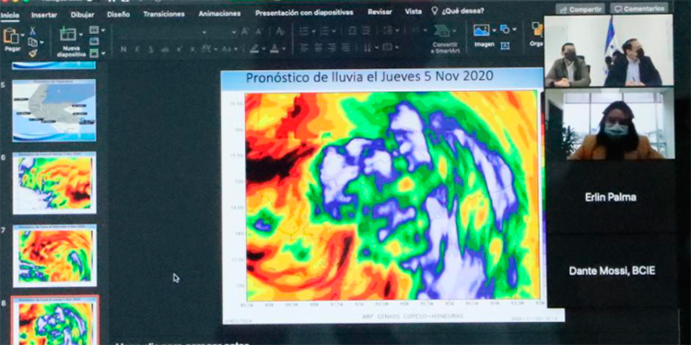
Task: Click the decrease indent icon
Action: 352,30
